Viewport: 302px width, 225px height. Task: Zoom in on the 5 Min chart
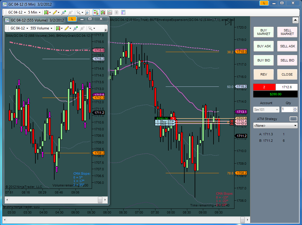(x=64, y=12)
